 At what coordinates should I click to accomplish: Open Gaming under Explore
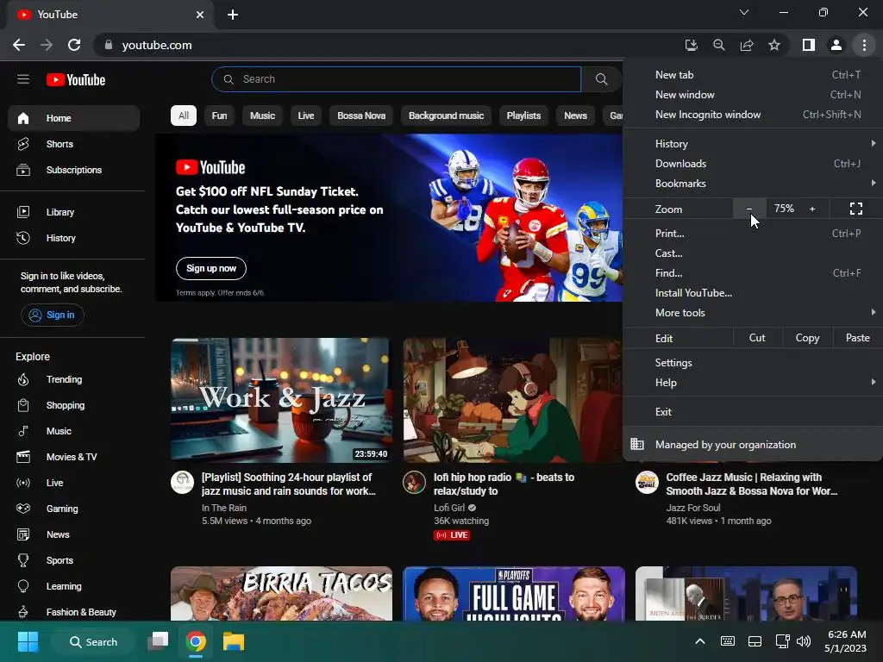pyautogui.click(x=74, y=509)
